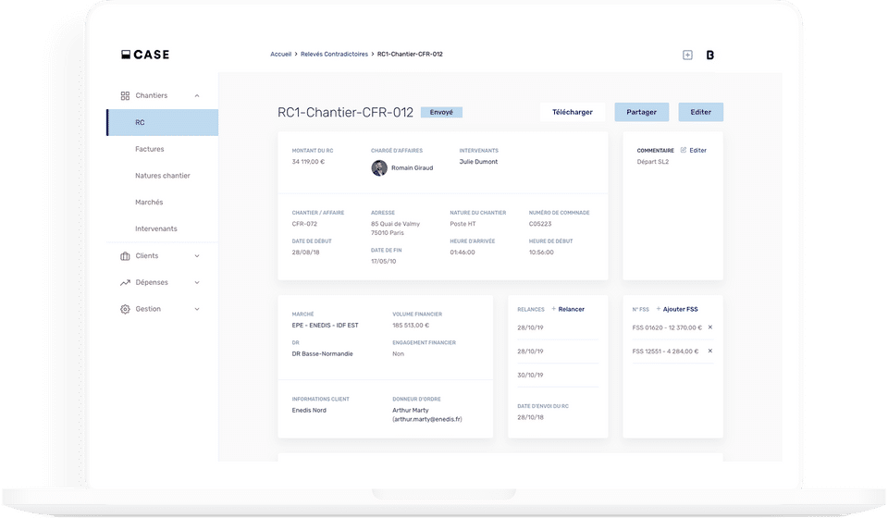Expand the Clients menu chevron
The image size is (888, 518).
coord(197,256)
